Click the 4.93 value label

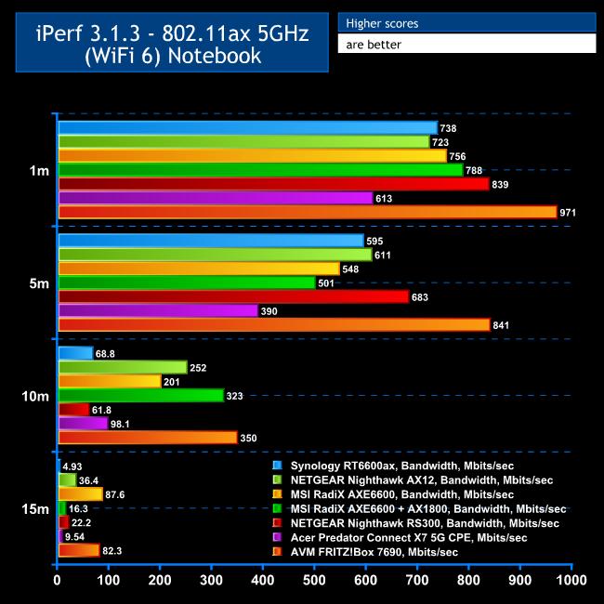click(x=72, y=466)
